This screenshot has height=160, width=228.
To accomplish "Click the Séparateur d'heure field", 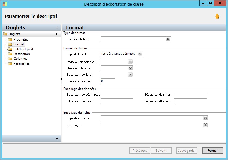I will (190, 101).
